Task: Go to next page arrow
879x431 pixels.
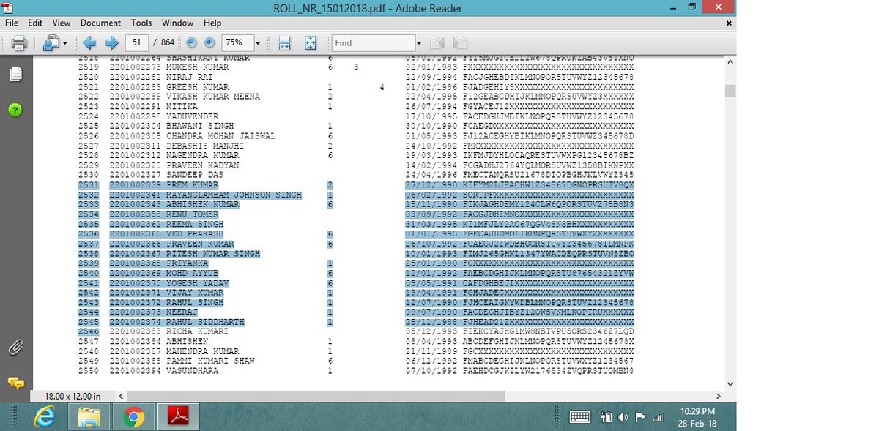Action: coord(111,43)
